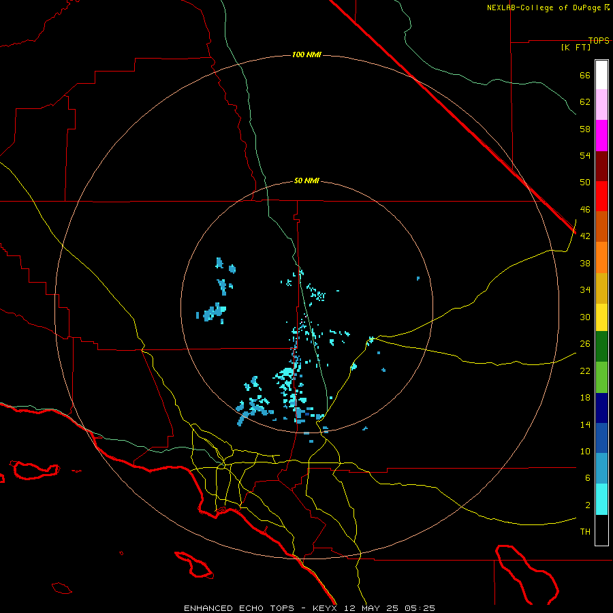This screenshot has width=613, height=613.
Task: Click the light green legend swatch below 26
Action: pos(601,377)
